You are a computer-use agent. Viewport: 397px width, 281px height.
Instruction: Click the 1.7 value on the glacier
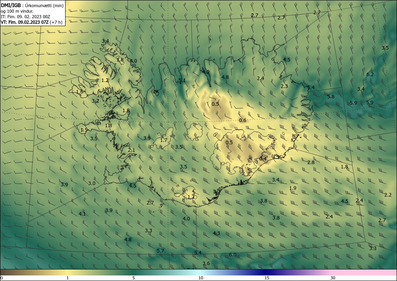pyautogui.click(x=164, y=140)
